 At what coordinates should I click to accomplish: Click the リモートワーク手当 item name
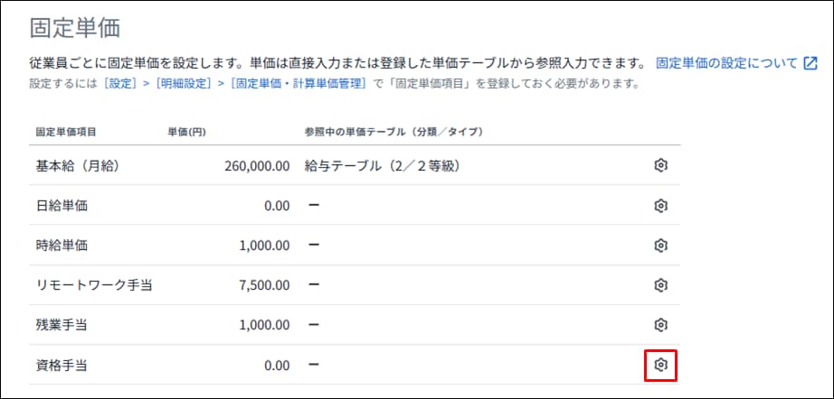94,285
